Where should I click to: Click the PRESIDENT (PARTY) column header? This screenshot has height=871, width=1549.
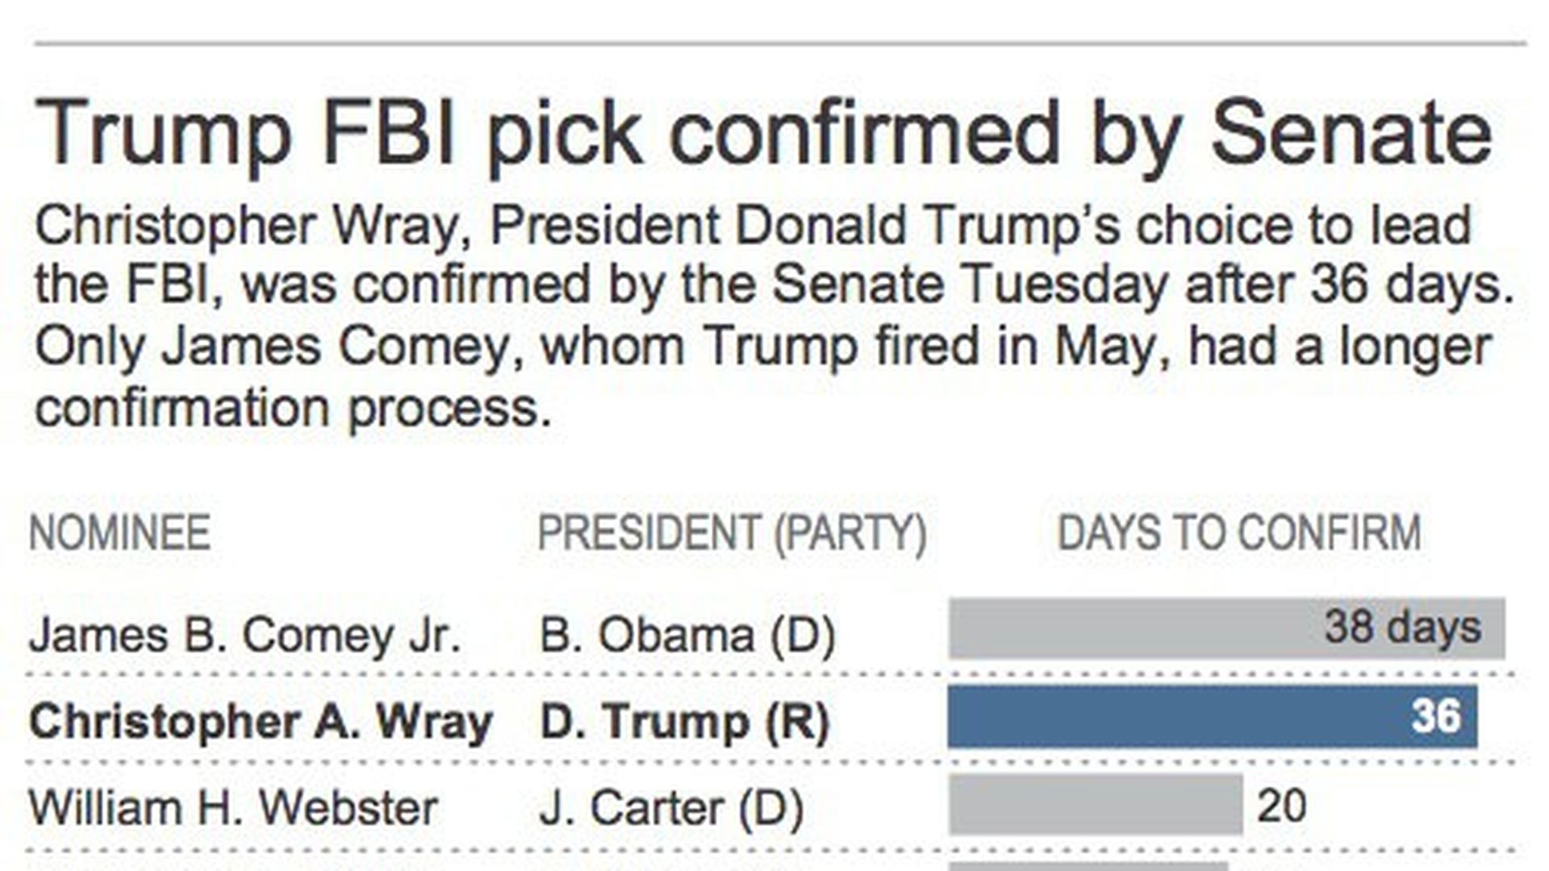coord(732,533)
